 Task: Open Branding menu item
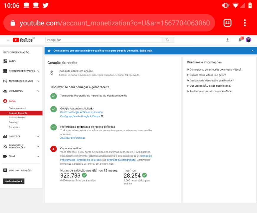pos(13,122)
